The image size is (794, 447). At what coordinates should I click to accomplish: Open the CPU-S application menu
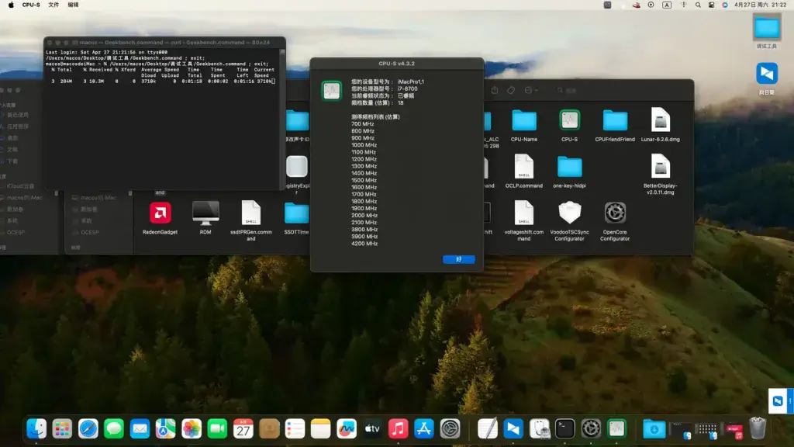(31, 5)
